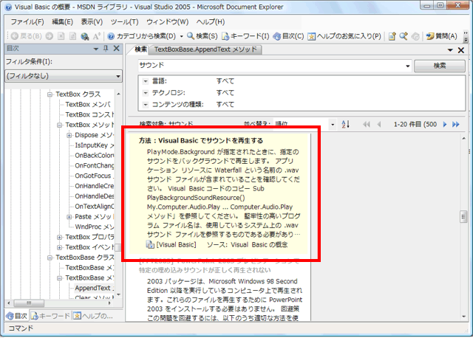Viewport: 473px width, 338px height.
Task: Toggle the auto-hide pin for 目次 panel
Action: point(106,48)
